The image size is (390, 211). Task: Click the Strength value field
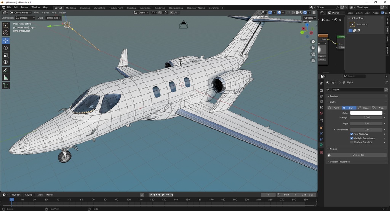[366, 117]
